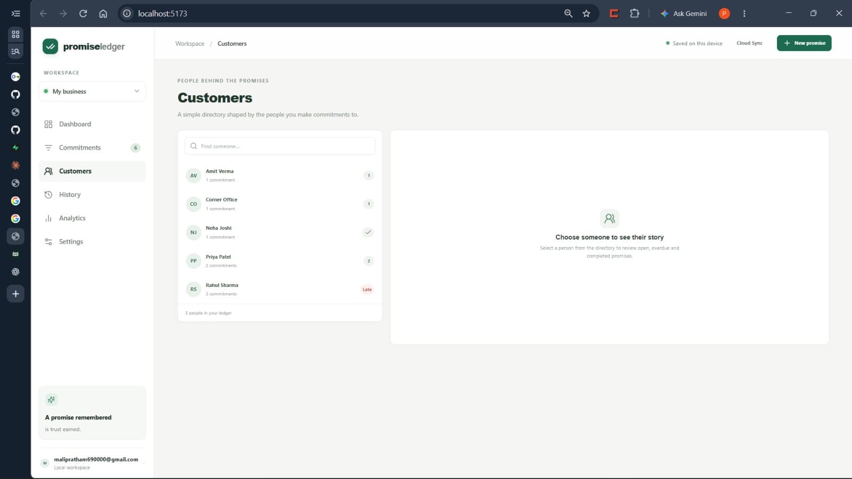This screenshot has width=852, height=479.
Task: Open the user account malipratham690000@gmail.com
Action: (x=92, y=463)
